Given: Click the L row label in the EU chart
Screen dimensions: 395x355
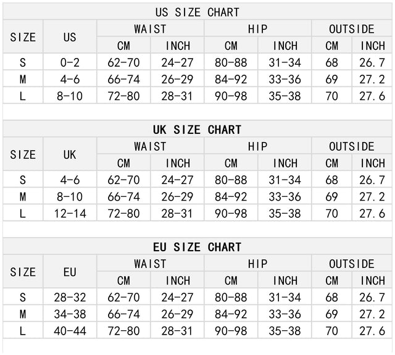Looking at the screenshot, I should 23,330.
